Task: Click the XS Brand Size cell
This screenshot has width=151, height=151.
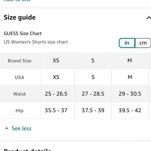Action: coord(56,61)
